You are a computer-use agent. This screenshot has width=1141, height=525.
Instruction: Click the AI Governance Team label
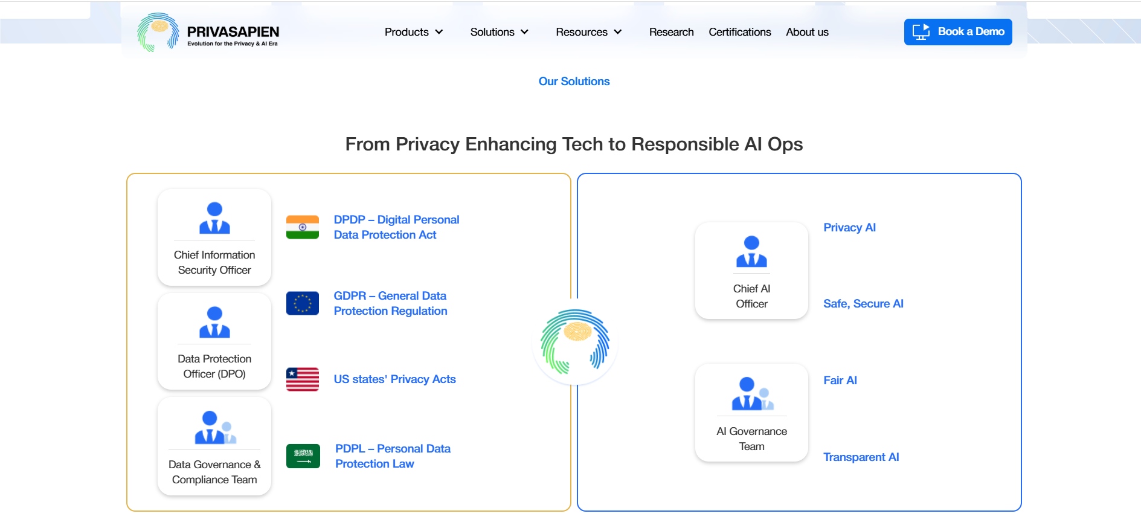pyautogui.click(x=751, y=439)
